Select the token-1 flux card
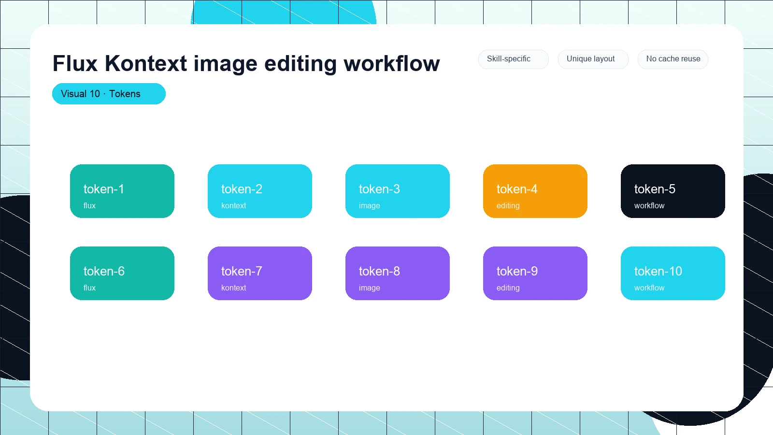 point(122,191)
